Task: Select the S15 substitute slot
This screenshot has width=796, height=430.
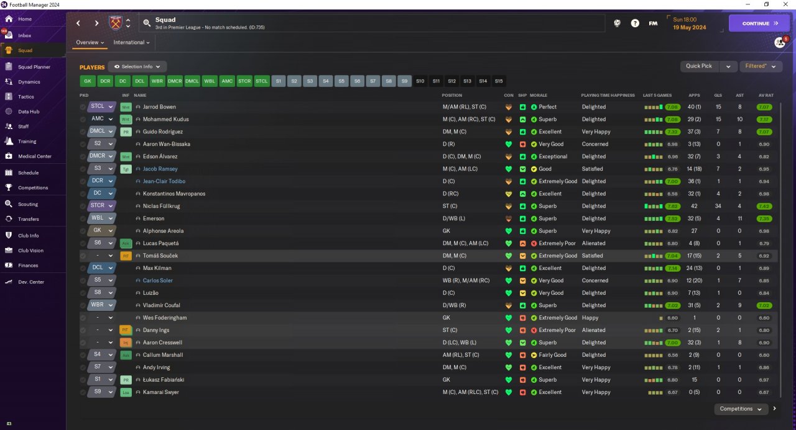Action: click(499, 81)
